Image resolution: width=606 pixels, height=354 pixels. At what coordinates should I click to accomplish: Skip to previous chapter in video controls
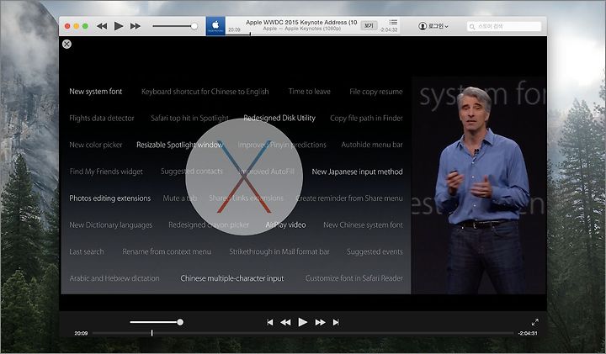coord(270,322)
